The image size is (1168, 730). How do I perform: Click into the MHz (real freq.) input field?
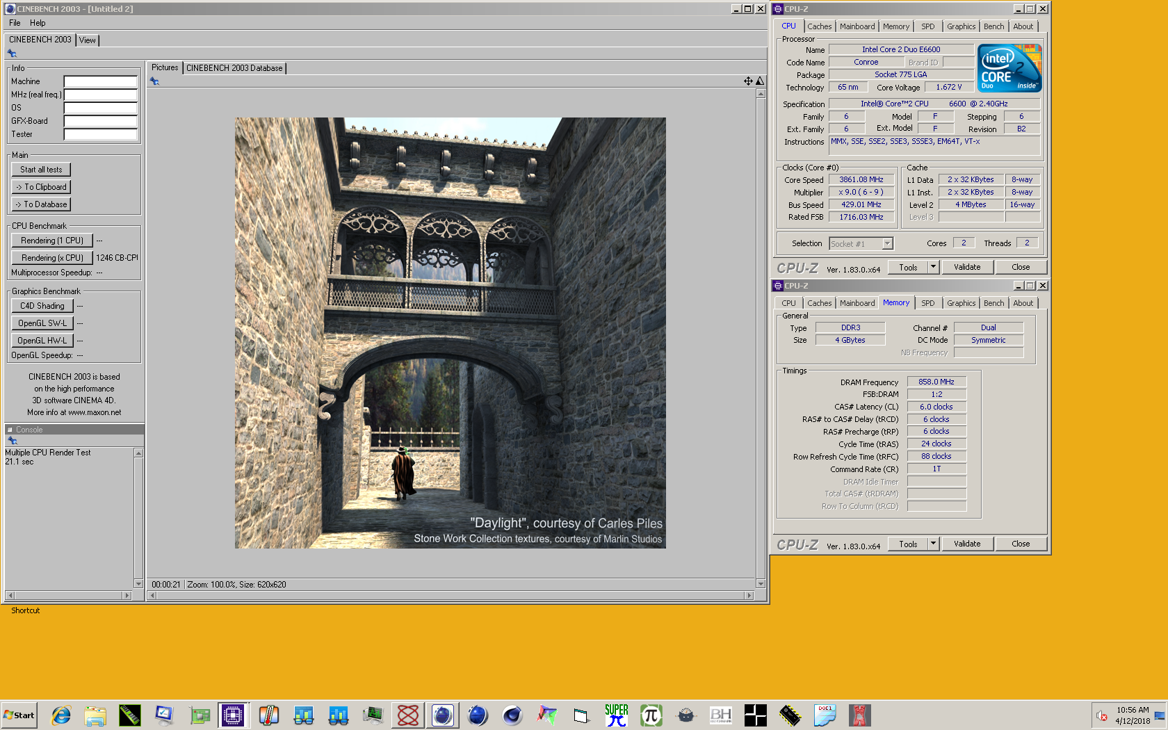click(x=100, y=95)
